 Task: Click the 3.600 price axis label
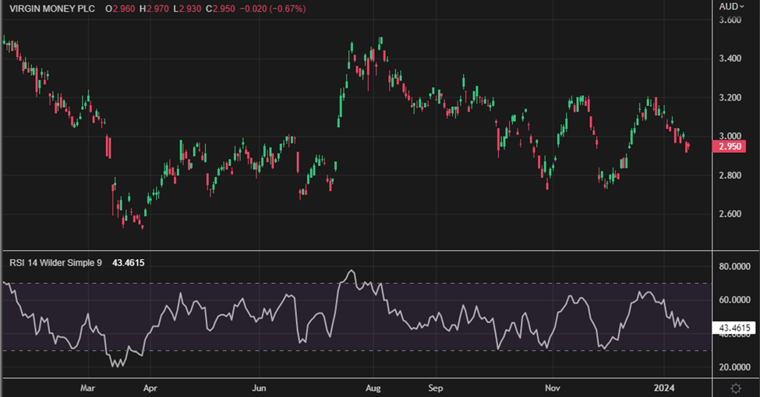pos(730,19)
